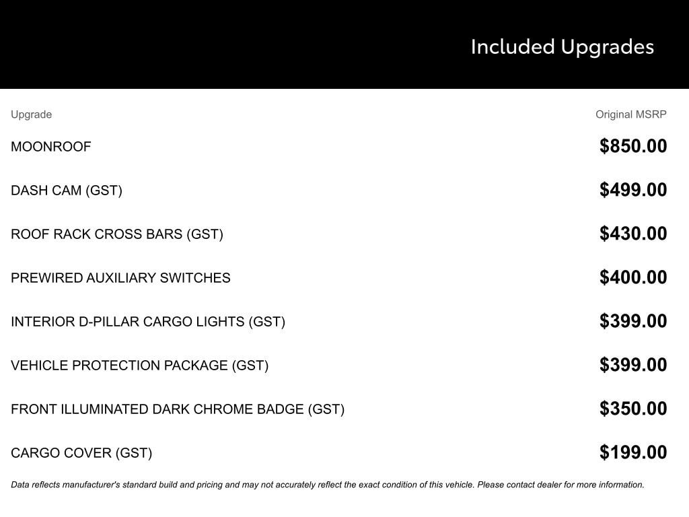Click the $850.00 Moonroof price
The height and width of the screenshot is (517, 689).
[x=633, y=146]
